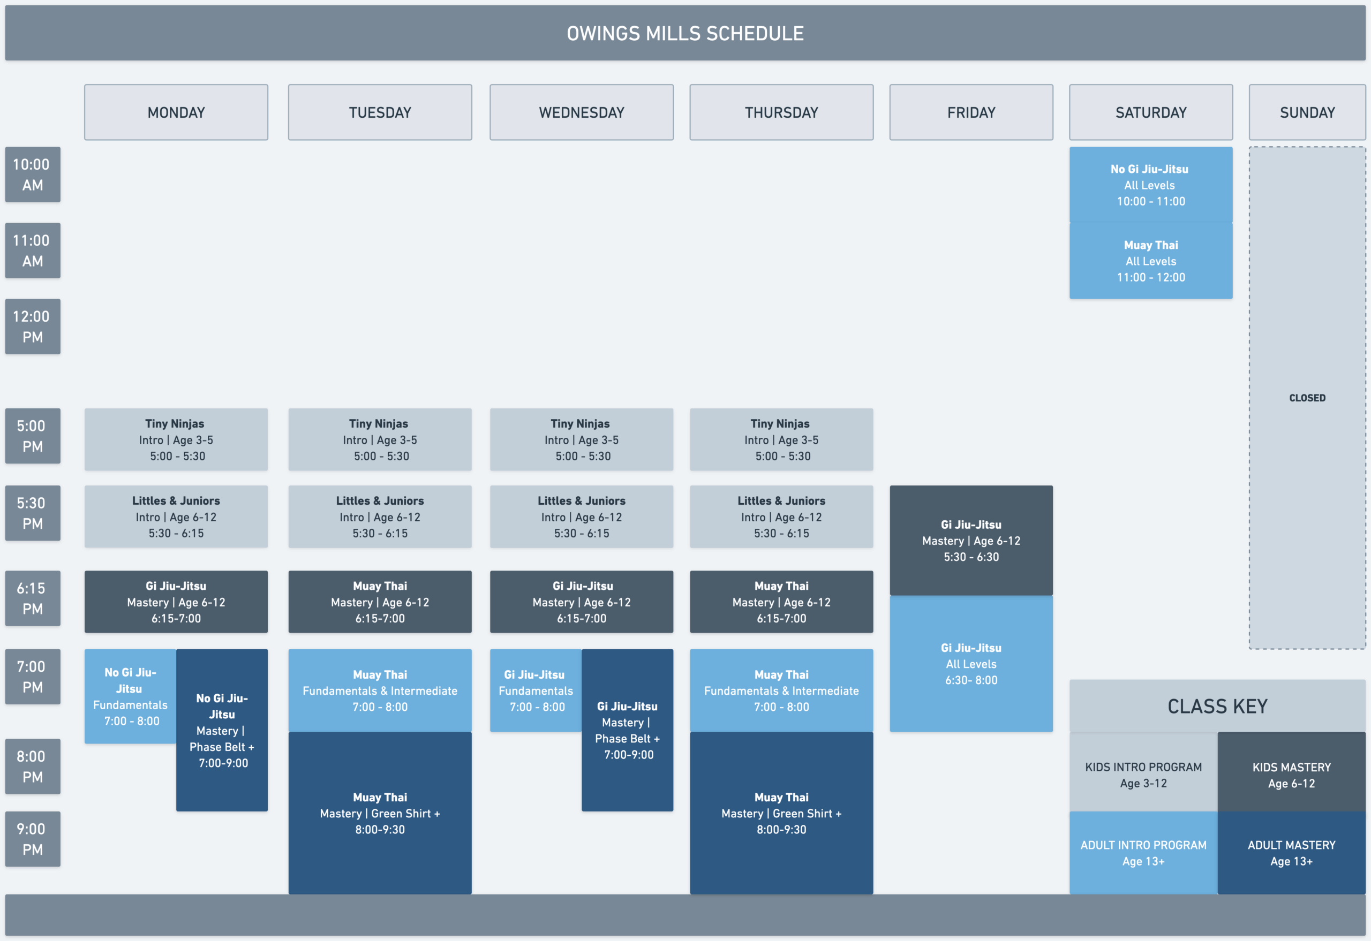This screenshot has width=1371, height=941.
Task: Click Tuesday Muay Thai Mastery Age 6-12
Action: point(379,602)
